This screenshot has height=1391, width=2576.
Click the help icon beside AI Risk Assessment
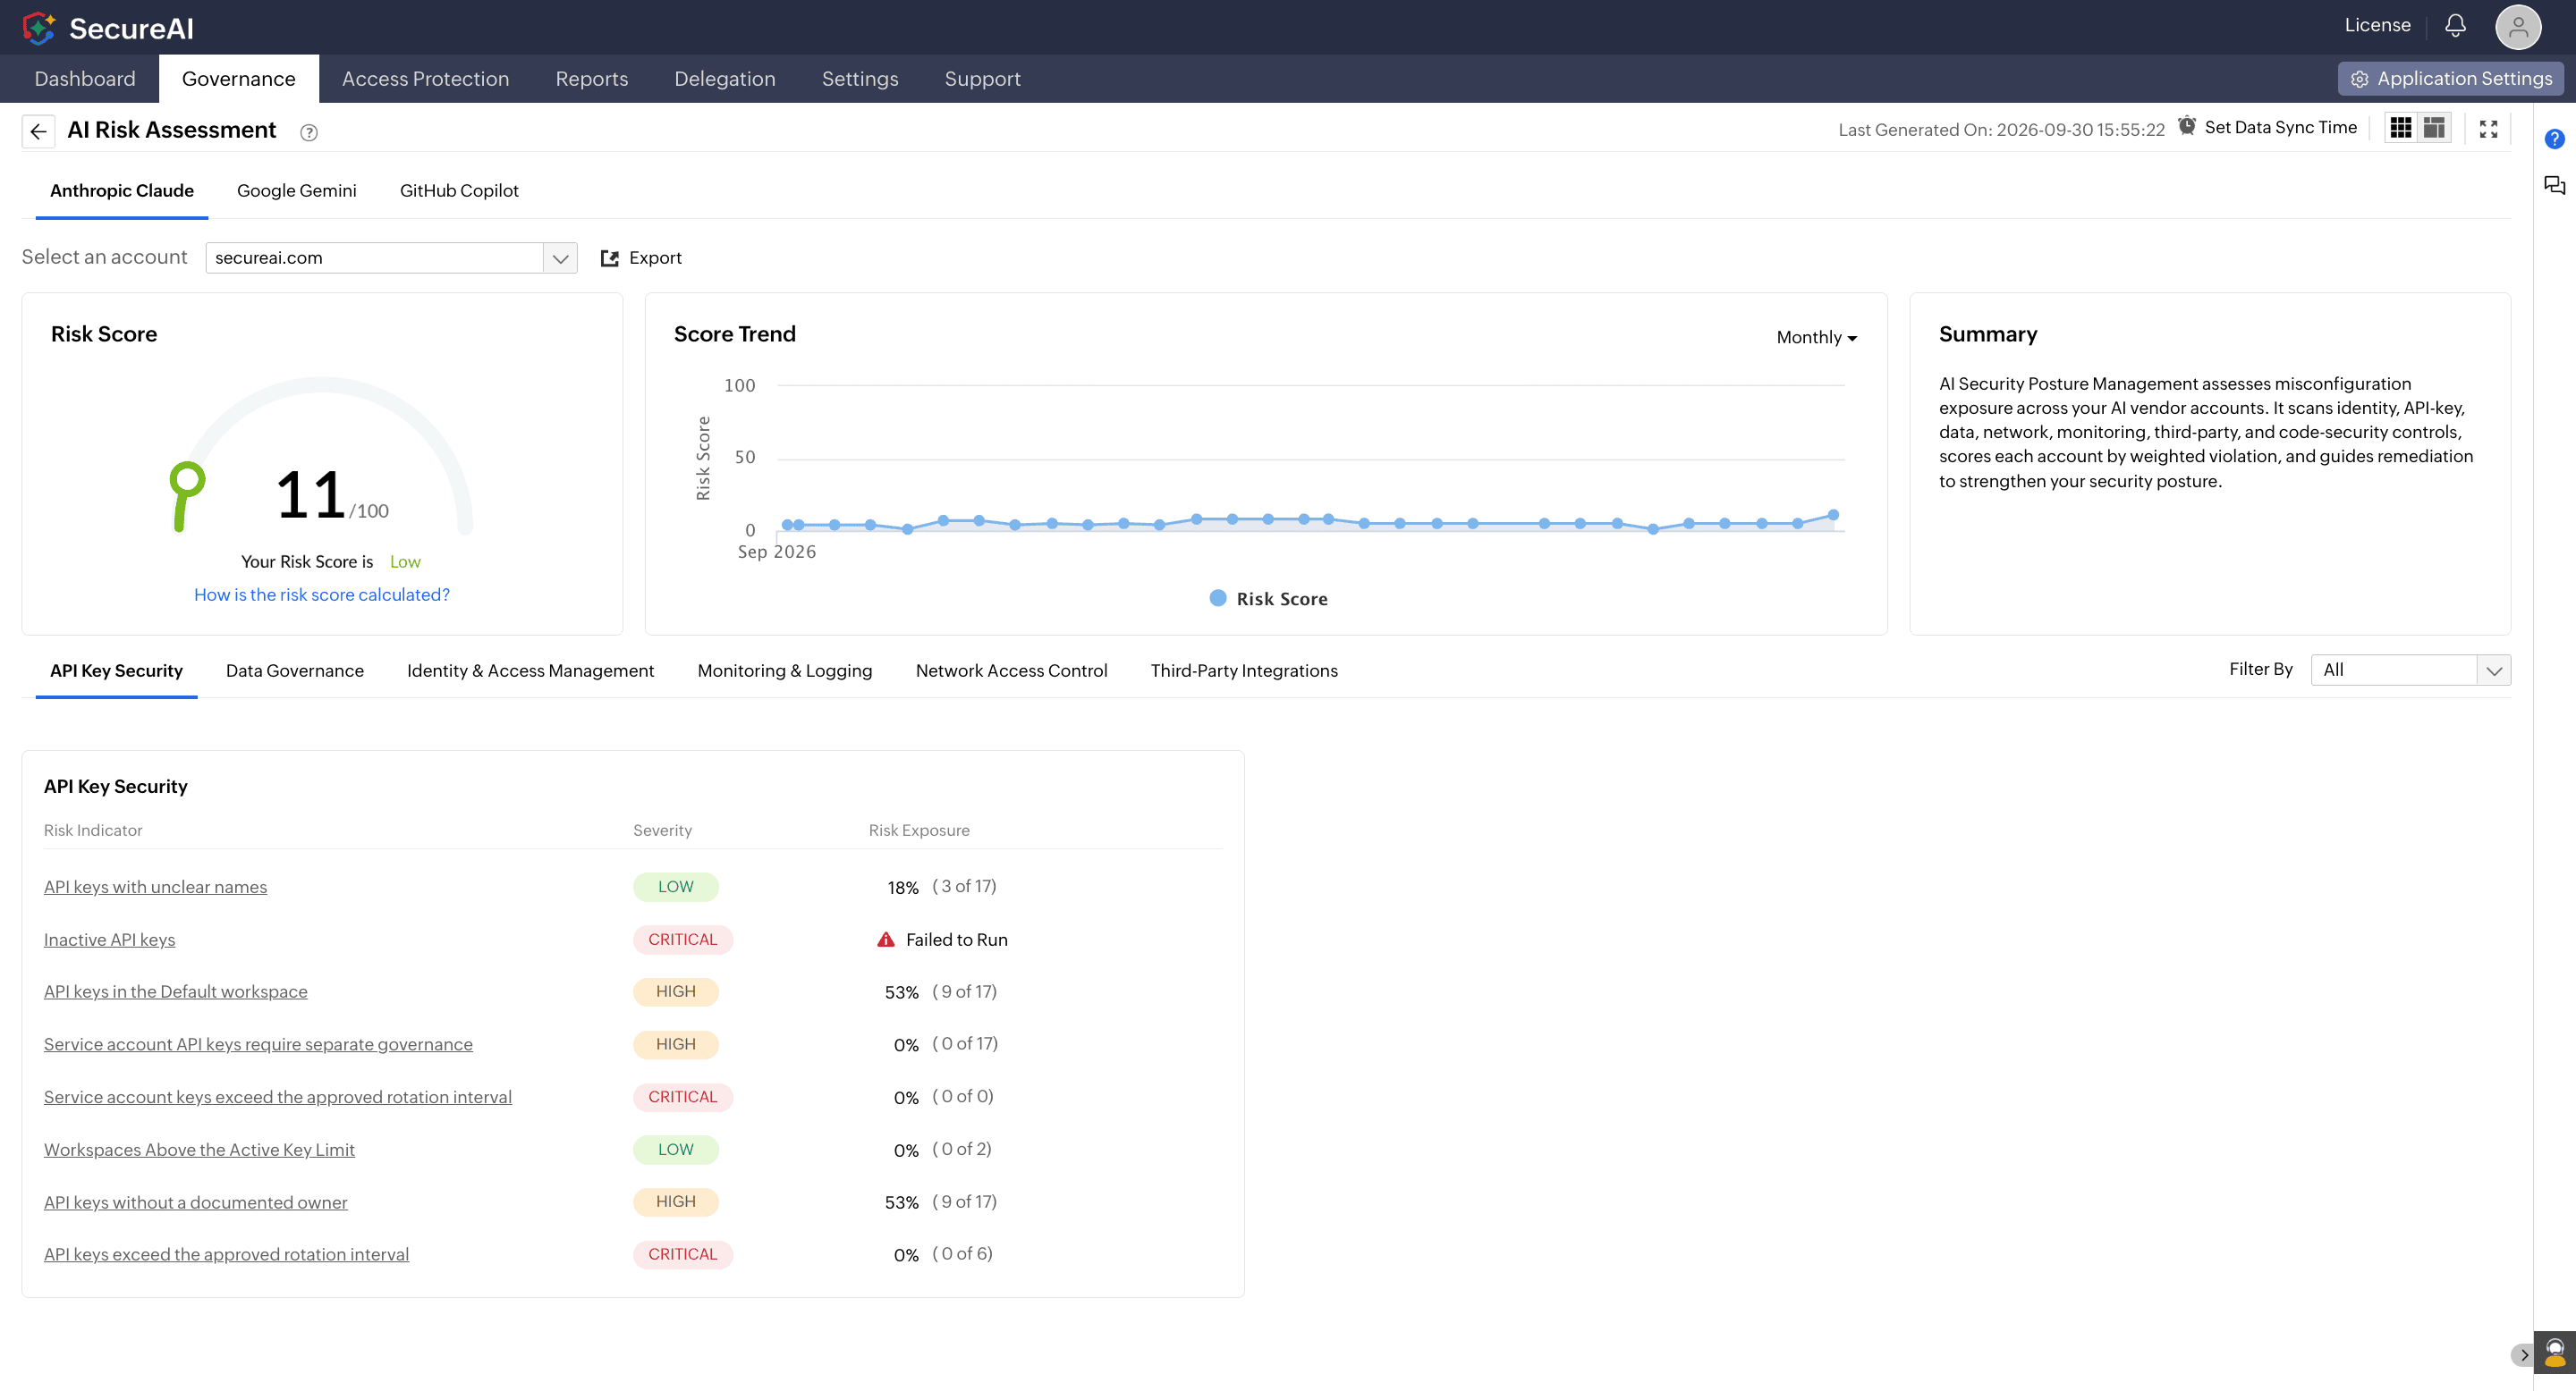(x=309, y=132)
